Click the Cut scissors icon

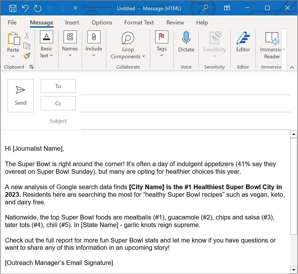[x=26, y=36]
